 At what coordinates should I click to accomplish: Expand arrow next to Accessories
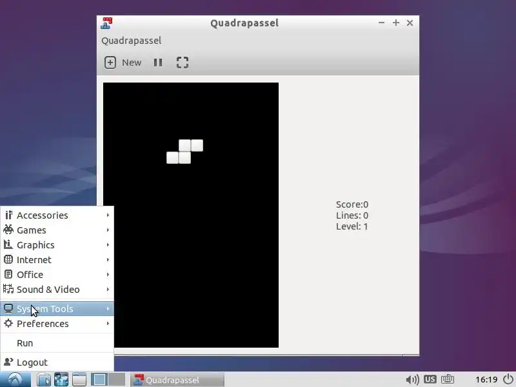[108, 215]
